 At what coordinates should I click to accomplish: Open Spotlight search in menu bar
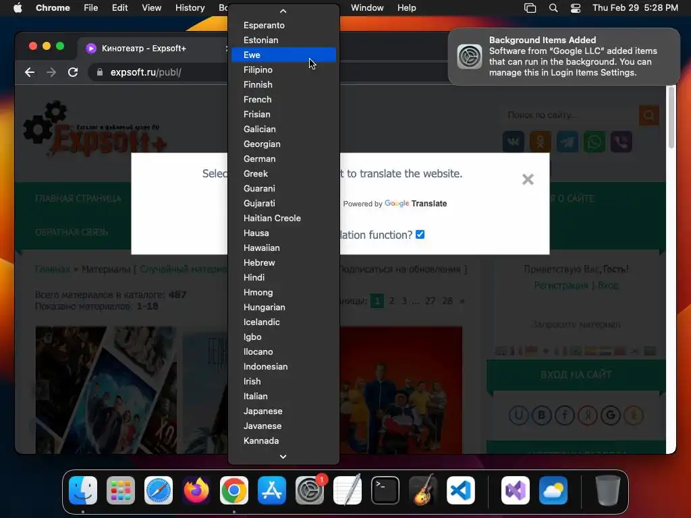click(553, 8)
